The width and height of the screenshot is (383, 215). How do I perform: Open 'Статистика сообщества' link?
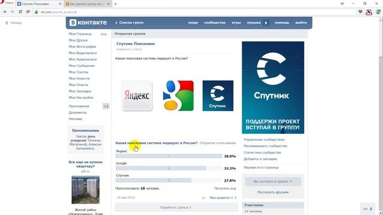[262, 152]
